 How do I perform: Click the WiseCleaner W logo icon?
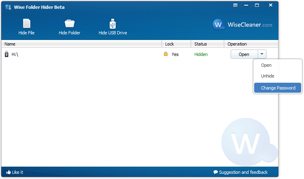pyautogui.click(x=218, y=25)
